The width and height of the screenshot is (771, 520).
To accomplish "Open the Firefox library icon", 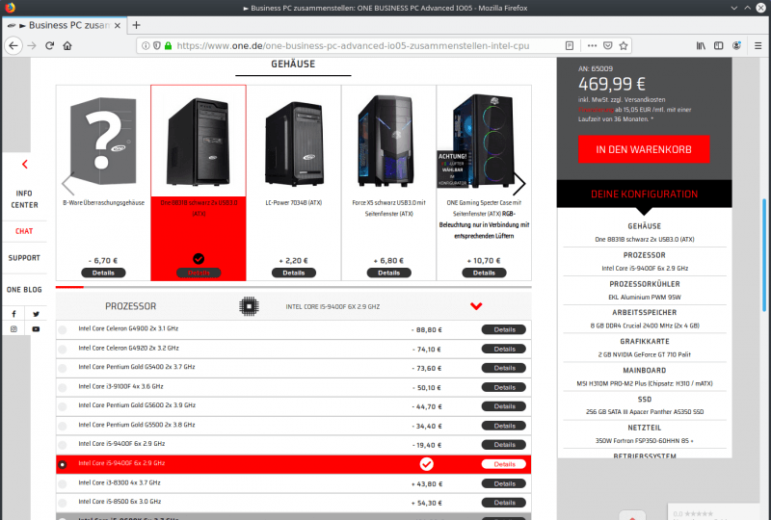I will pos(701,45).
